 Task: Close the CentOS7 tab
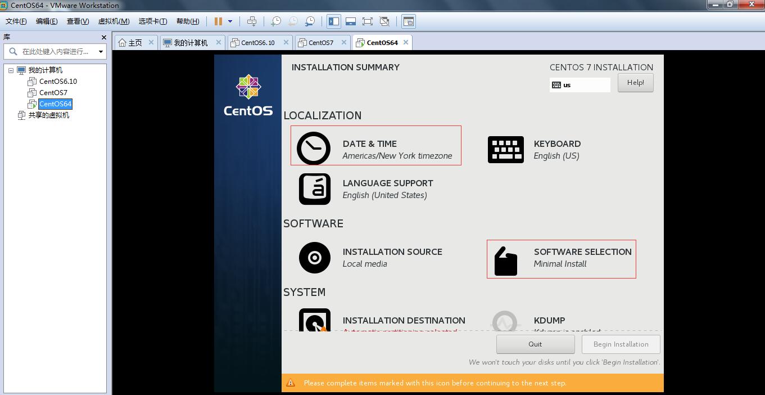point(343,42)
